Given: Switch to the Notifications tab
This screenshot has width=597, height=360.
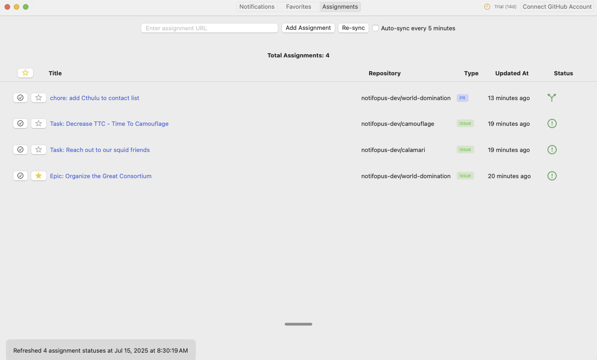Looking at the screenshot, I should (x=257, y=7).
